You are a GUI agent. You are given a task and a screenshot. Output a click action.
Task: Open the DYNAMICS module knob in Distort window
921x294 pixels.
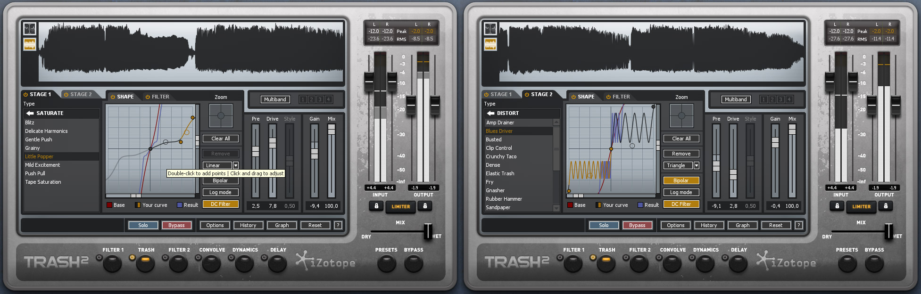coord(705,263)
